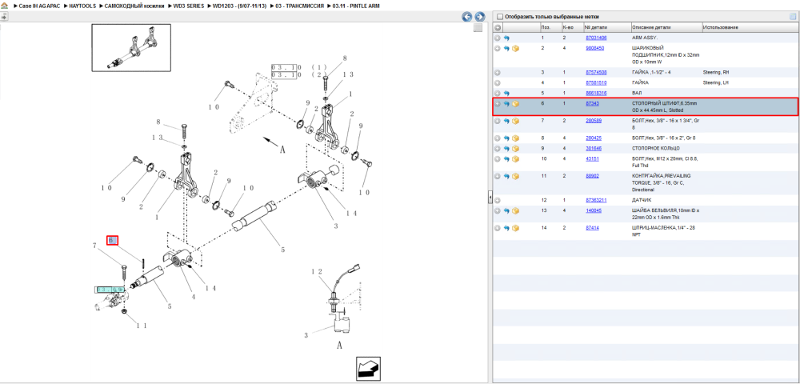Click the assembly overview thumbnail
Viewport: 800px width, 384px height.
pos(131,47)
